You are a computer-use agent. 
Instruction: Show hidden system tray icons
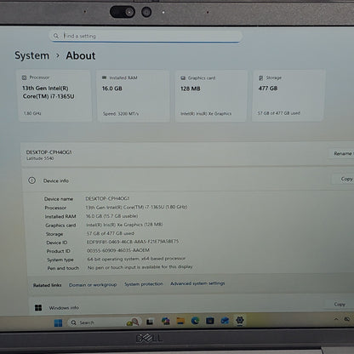(x=336, y=319)
